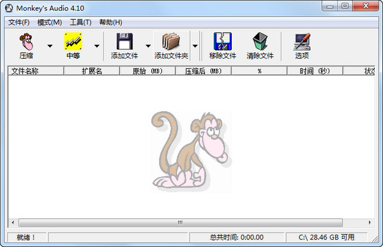383x247 pixels.
Task: Sort by 时间 (秒) column header
Action: tap(315, 71)
